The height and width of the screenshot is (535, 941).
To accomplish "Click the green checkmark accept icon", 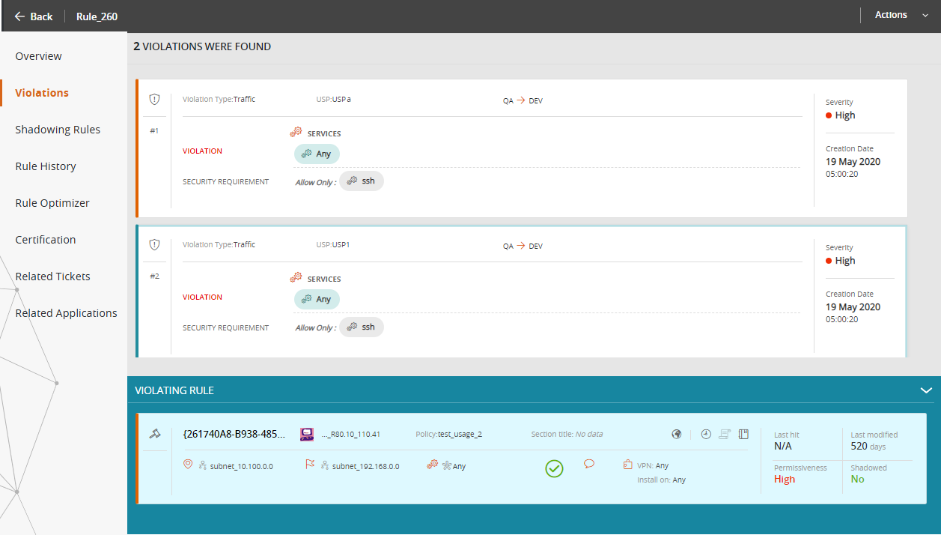I will click(554, 468).
